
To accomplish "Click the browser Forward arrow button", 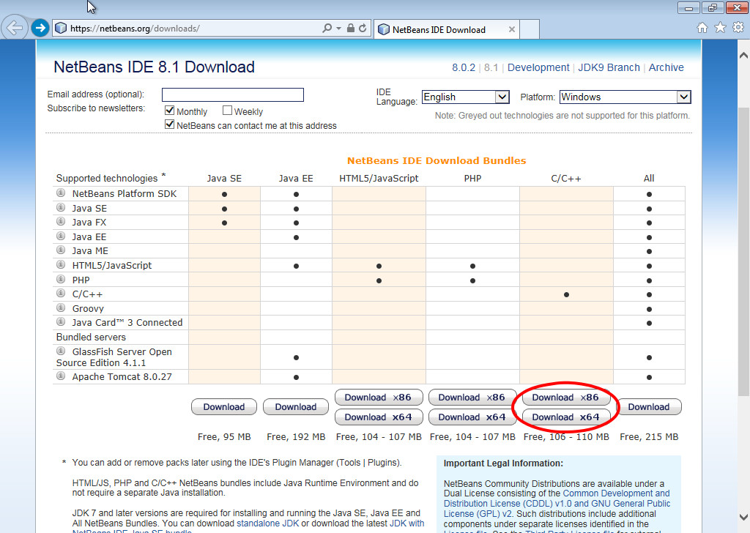I will (x=40, y=29).
